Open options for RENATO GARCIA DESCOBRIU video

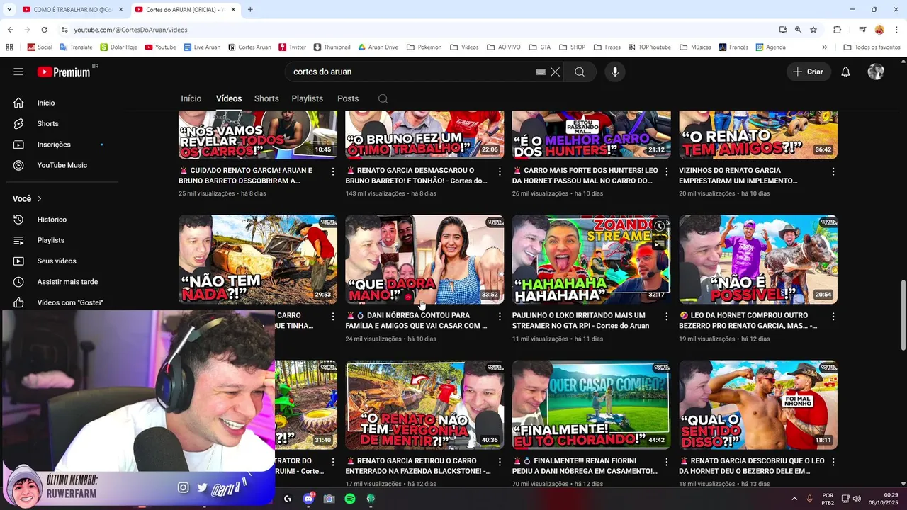click(x=833, y=462)
